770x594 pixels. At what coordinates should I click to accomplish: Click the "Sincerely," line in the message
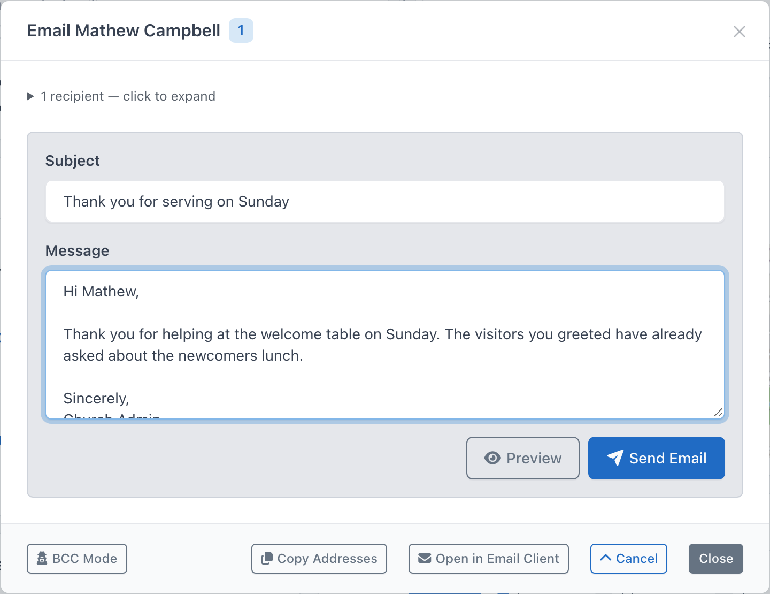[96, 398]
